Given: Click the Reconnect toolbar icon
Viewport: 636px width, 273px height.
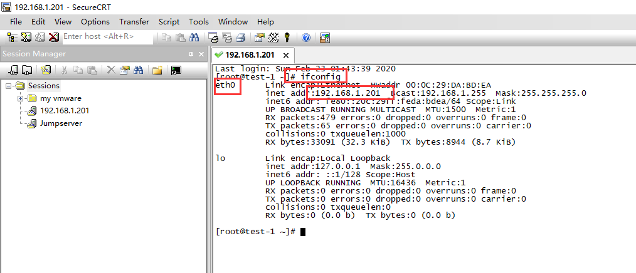Looking at the screenshot, I should coord(40,38).
